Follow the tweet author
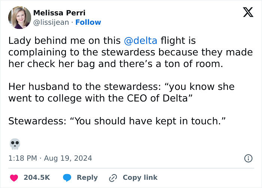Image resolution: width=262 pixels, height=188 pixels. pyautogui.click(x=88, y=22)
